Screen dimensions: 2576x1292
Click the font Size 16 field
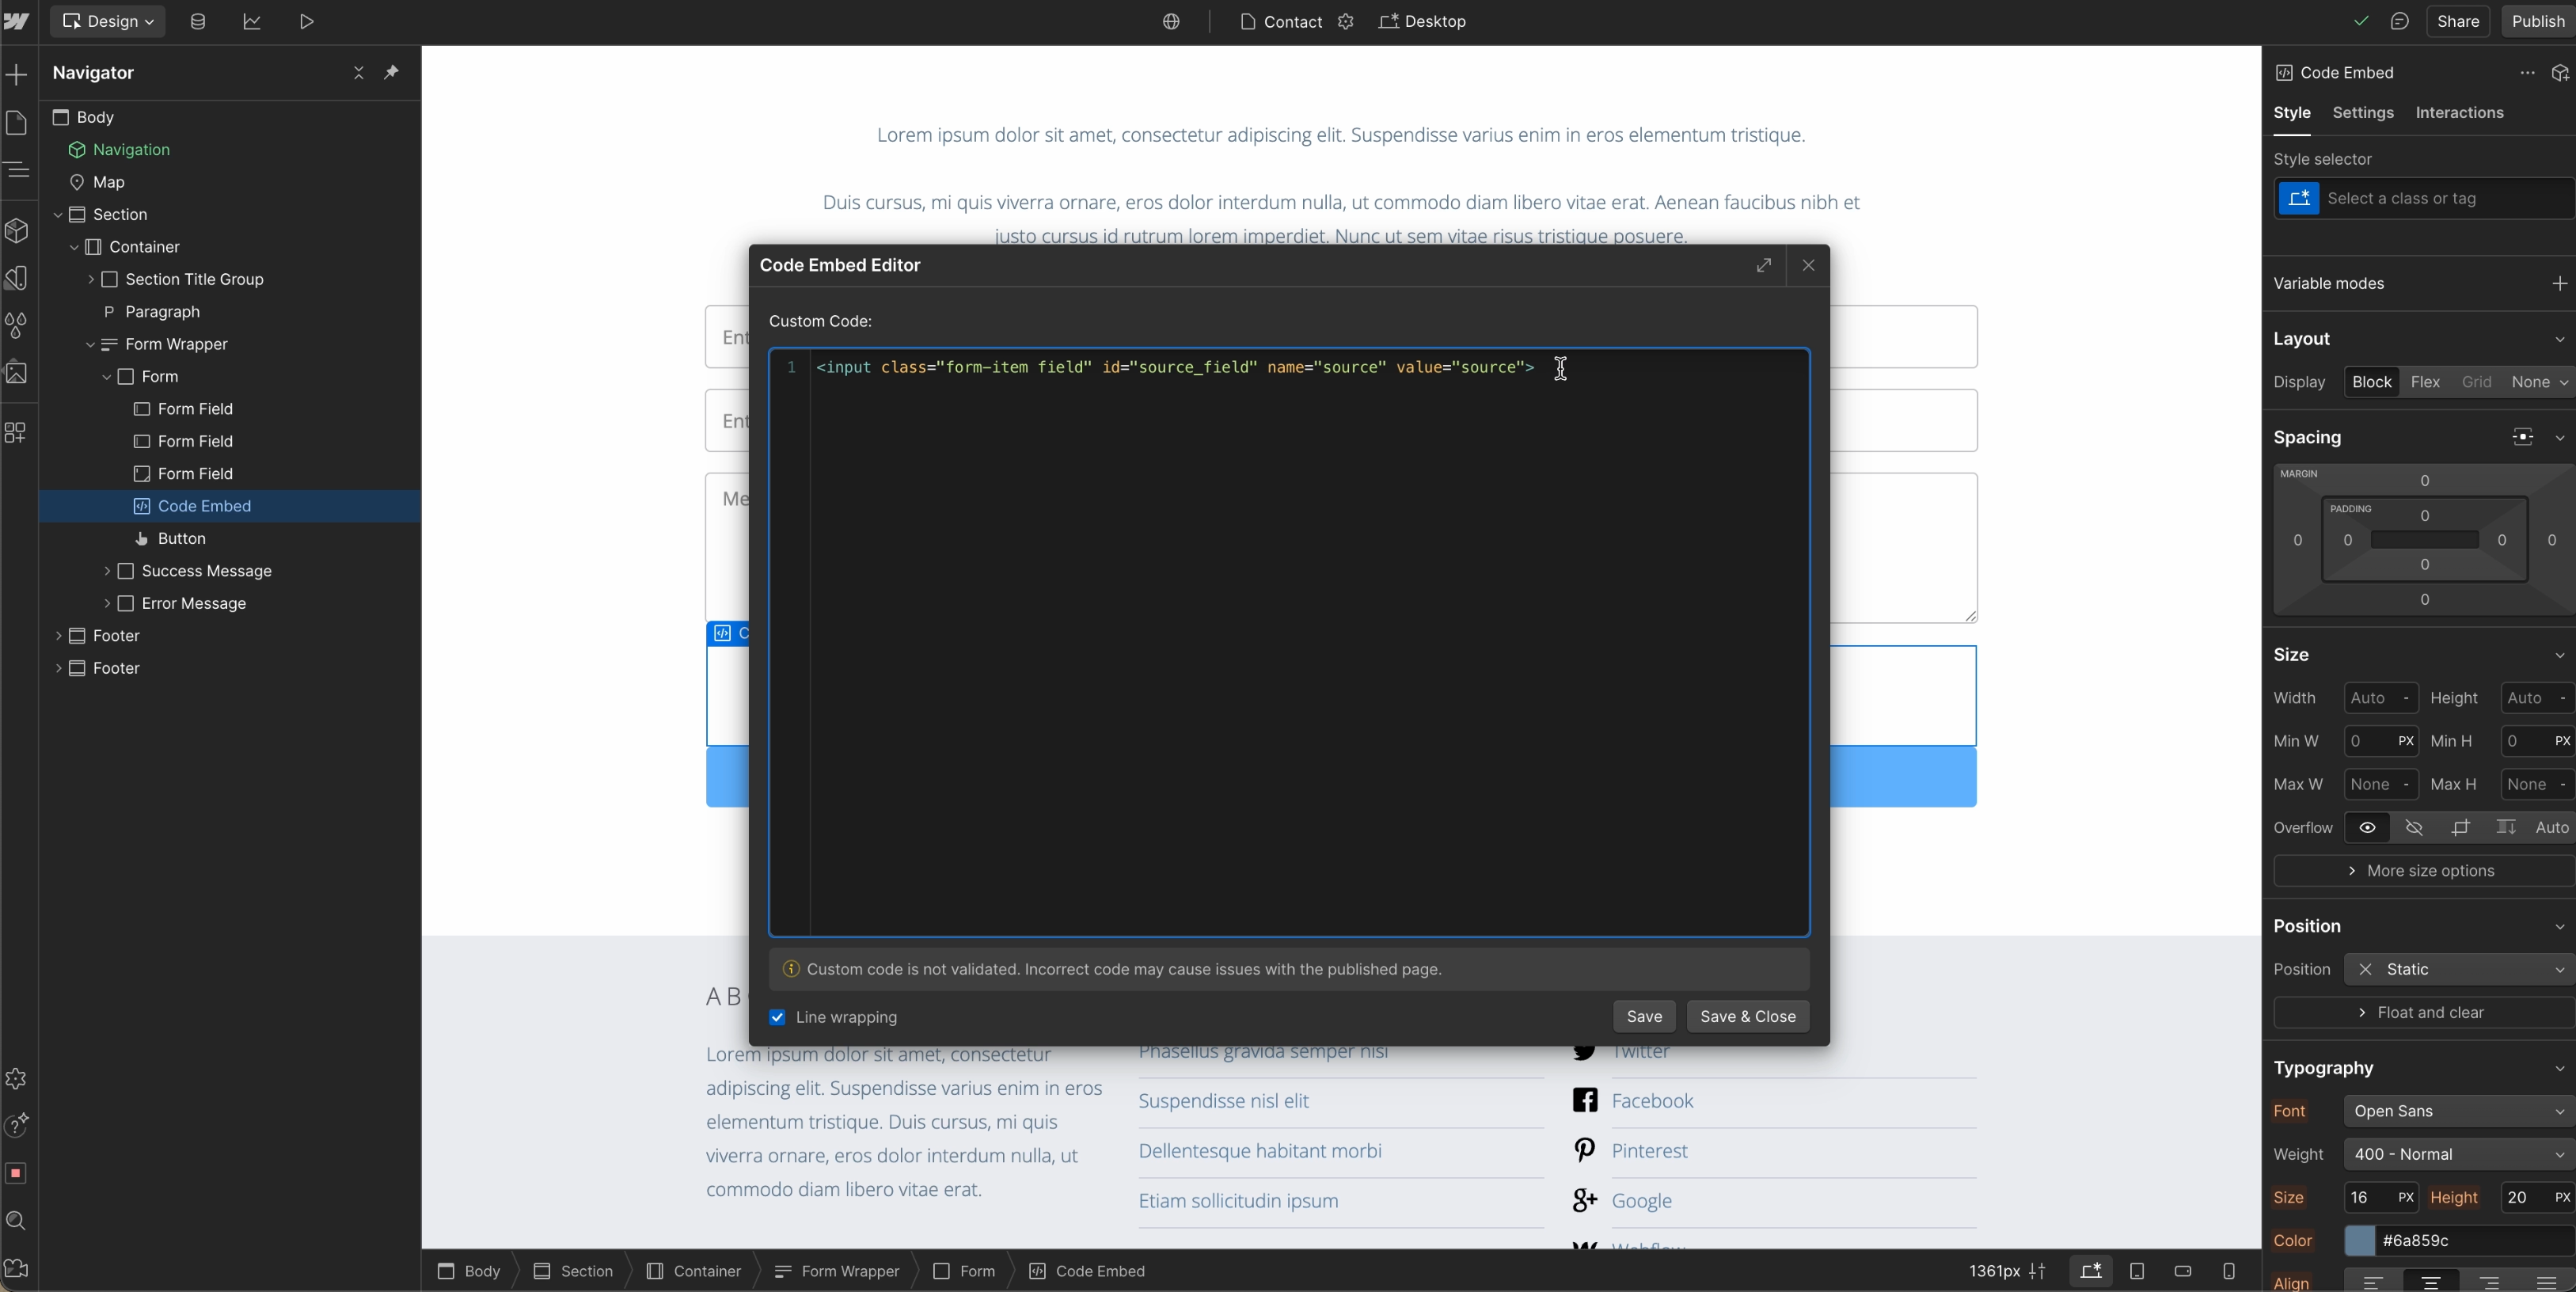click(2368, 1197)
